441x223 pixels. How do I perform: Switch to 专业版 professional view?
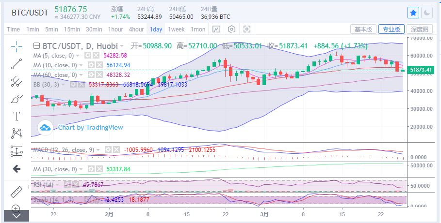392,29
